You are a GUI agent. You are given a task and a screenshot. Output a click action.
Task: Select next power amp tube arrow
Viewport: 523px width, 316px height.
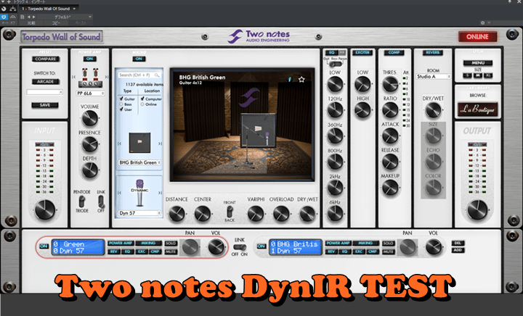[x=106, y=77]
